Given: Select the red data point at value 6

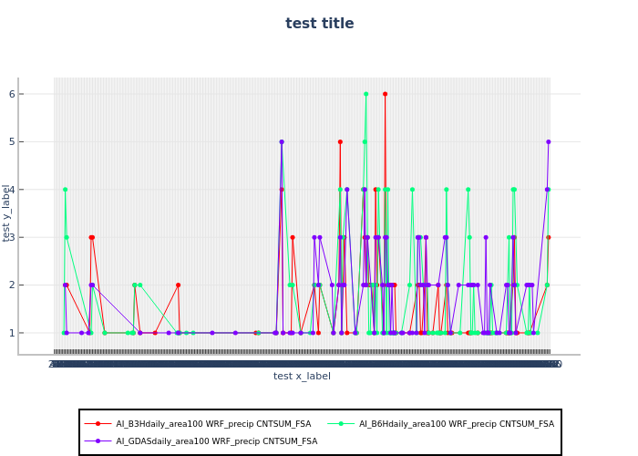Looking at the screenshot, I should [385, 94].
